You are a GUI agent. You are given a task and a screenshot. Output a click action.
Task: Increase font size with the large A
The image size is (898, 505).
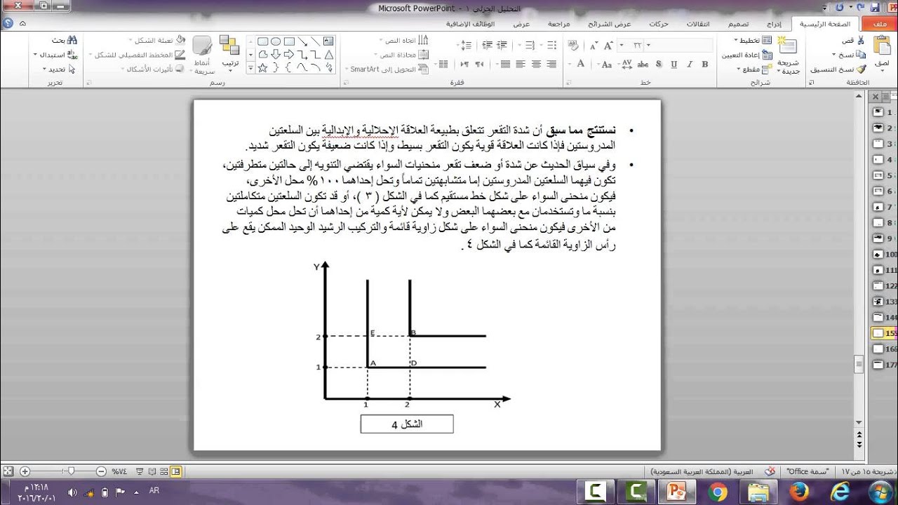pos(608,45)
